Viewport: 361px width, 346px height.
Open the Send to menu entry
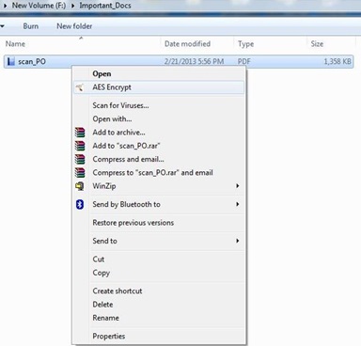158,241
